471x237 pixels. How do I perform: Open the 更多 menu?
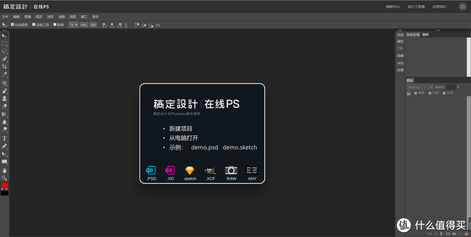coord(96,17)
